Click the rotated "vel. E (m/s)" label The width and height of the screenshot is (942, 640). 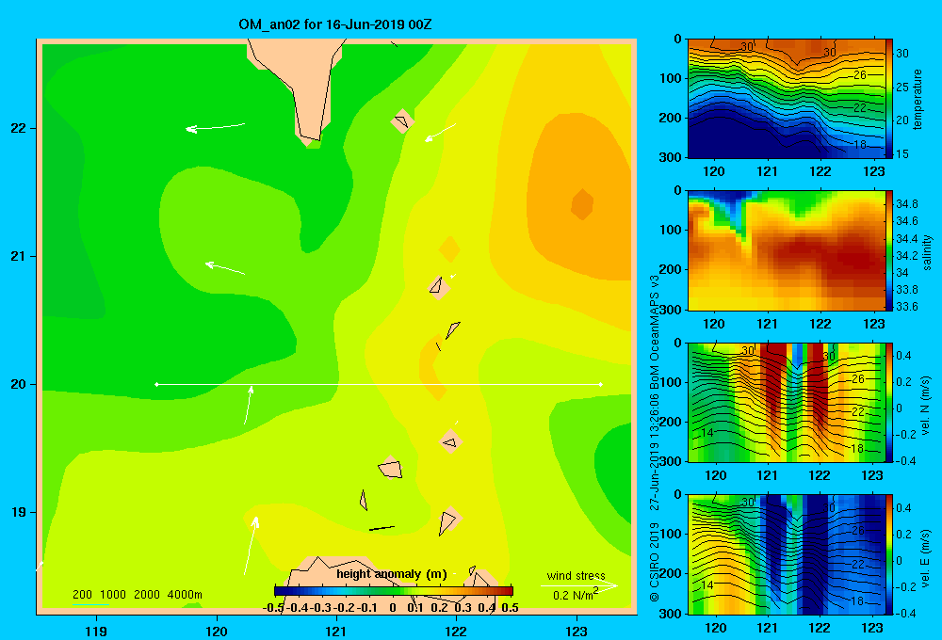click(x=925, y=558)
